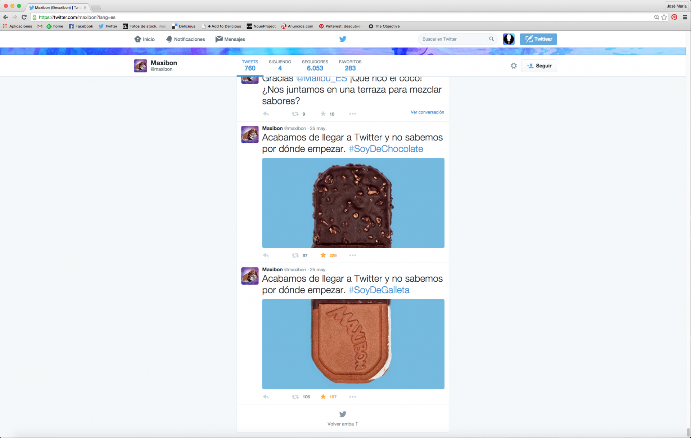Click the more options (···) on galleta tweet
691x438 pixels.
(353, 397)
